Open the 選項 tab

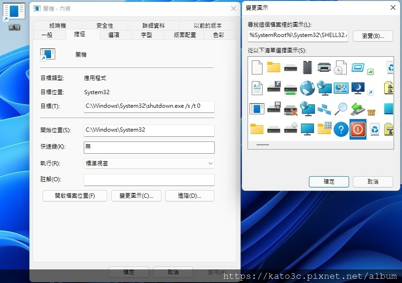(x=114, y=35)
